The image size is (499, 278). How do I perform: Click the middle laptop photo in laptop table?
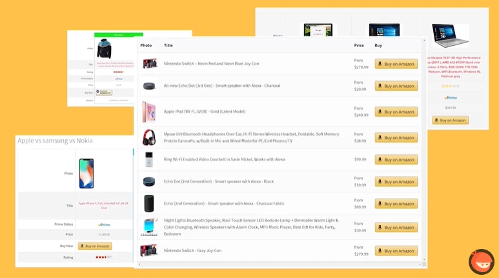385,30
